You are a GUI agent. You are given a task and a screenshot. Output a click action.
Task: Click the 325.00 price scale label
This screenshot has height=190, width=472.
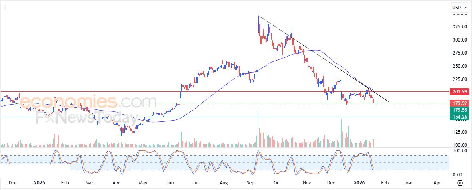point(459,27)
